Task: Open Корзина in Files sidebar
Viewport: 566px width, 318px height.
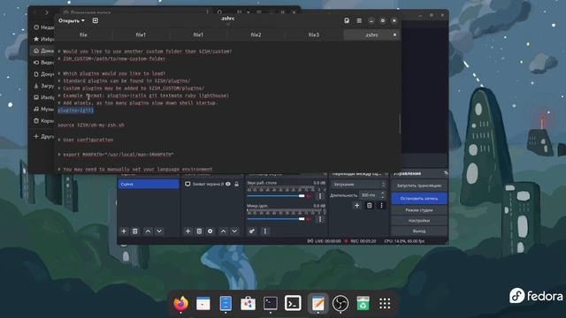Action: point(43,121)
